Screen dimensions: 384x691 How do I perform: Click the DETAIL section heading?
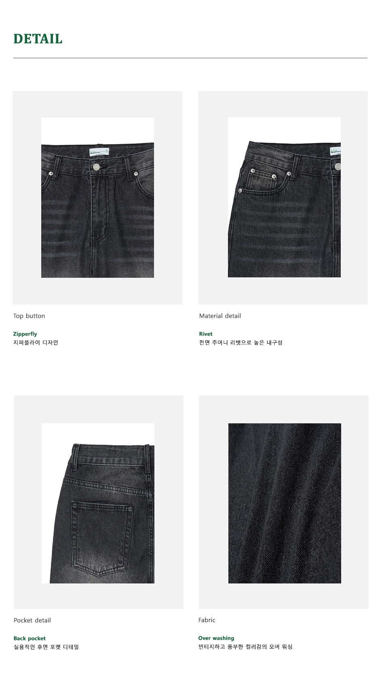coord(38,39)
